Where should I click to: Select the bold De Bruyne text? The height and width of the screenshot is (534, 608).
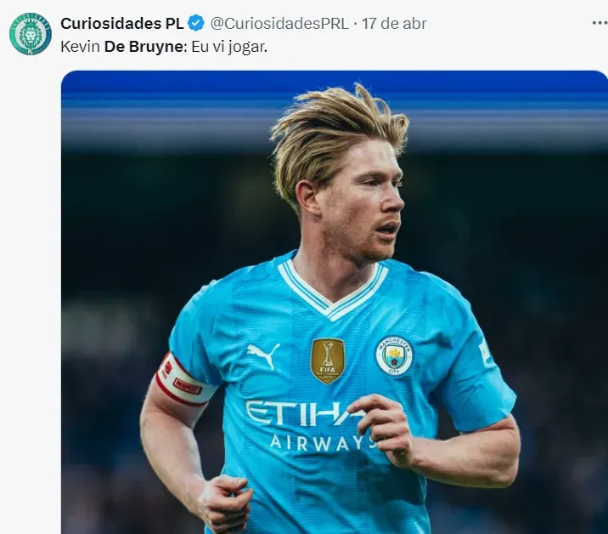[x=144, y=47]
